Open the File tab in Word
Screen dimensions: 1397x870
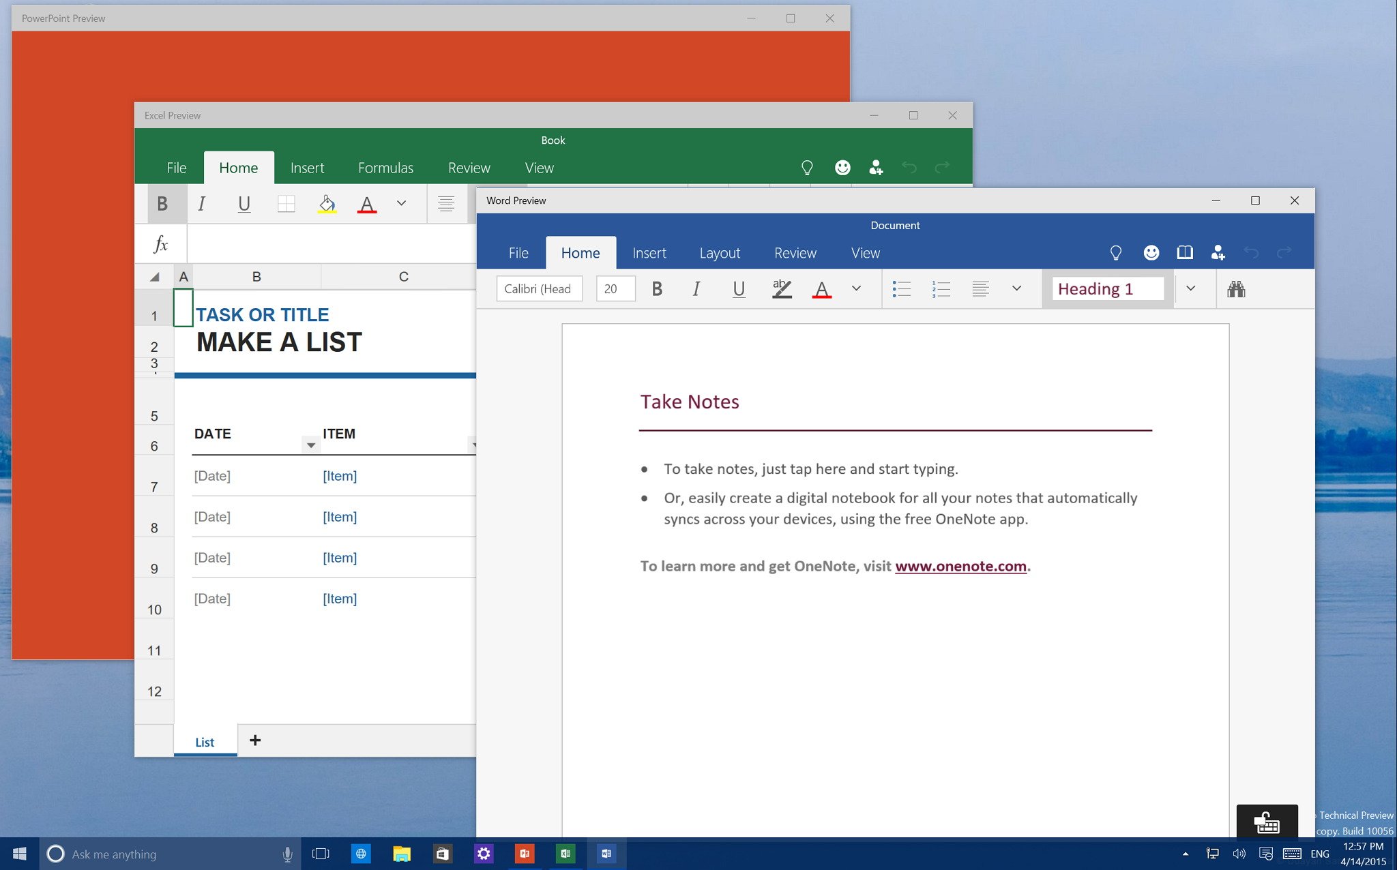(x=518, y=253)
